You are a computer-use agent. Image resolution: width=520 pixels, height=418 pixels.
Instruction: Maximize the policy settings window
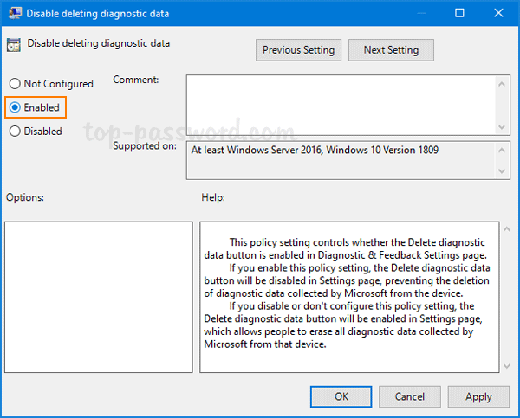(x=458, y=13)
